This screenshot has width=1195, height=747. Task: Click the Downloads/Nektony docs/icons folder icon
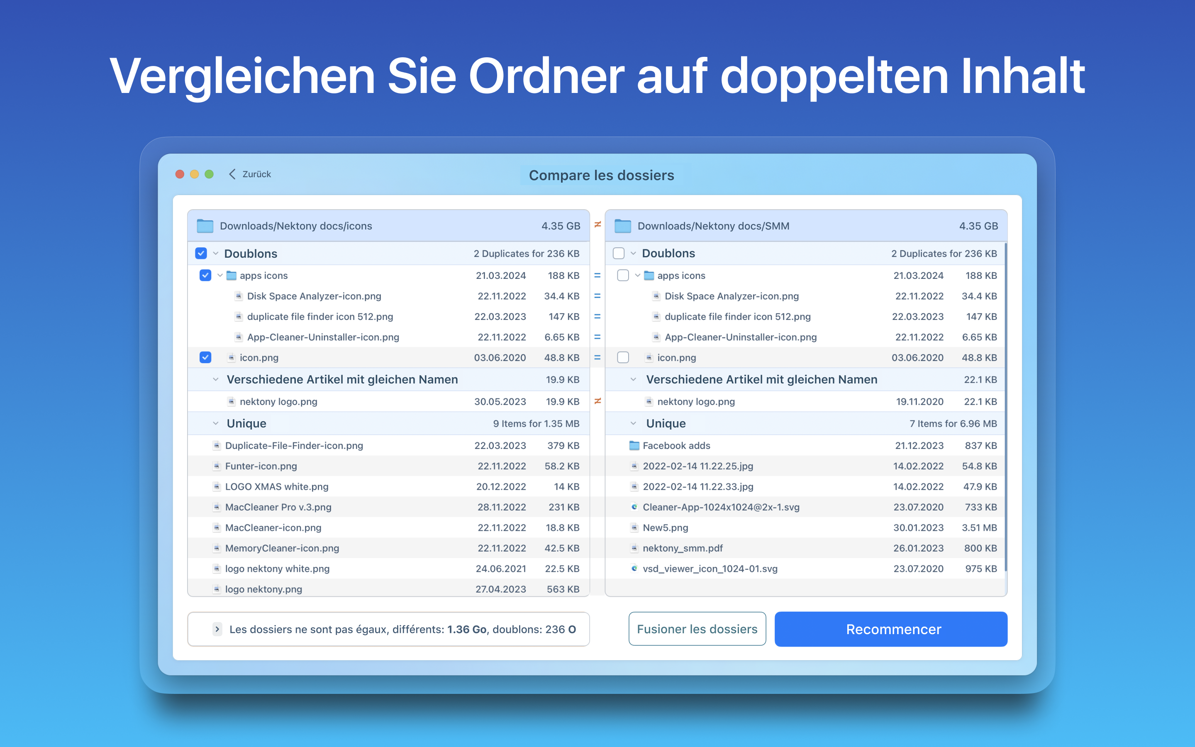pos(205,226)
